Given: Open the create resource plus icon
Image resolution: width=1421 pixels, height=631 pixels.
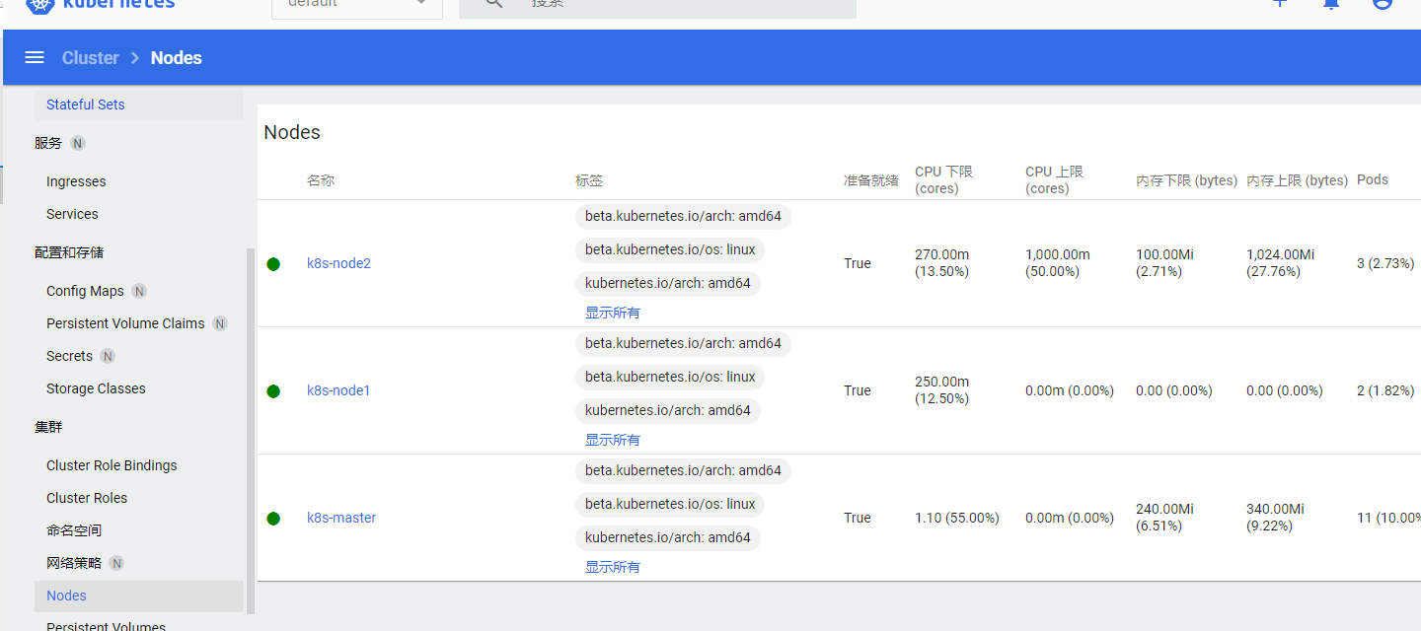Looking at the screenshot, I should 1280,5.
